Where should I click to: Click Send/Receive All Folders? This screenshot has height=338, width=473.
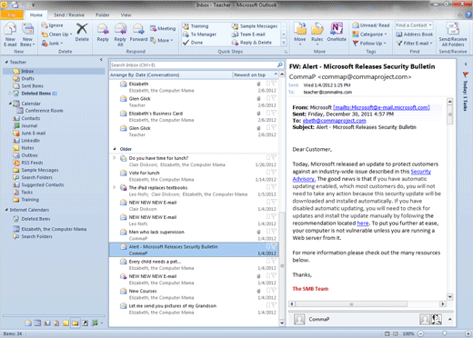[x=453, y=35]
